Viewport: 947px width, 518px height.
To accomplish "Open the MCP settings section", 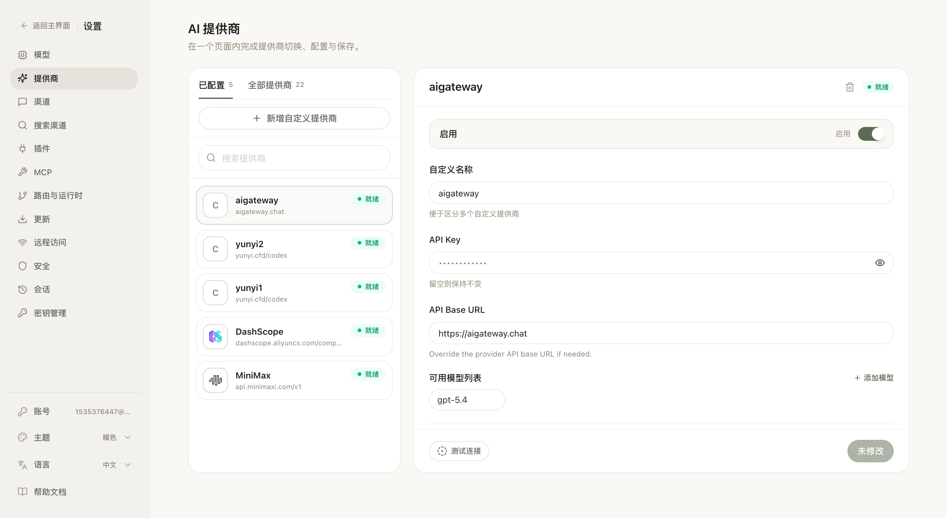I will click(42, 172).
